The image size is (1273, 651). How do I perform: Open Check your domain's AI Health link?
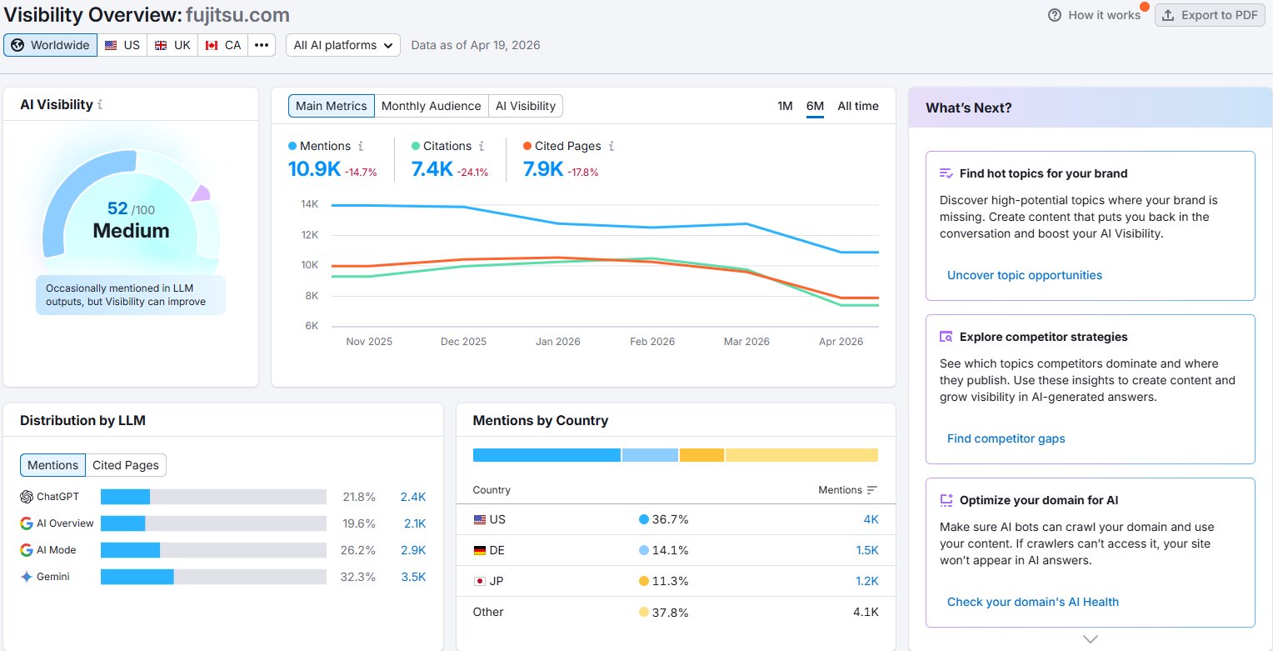1033,602
